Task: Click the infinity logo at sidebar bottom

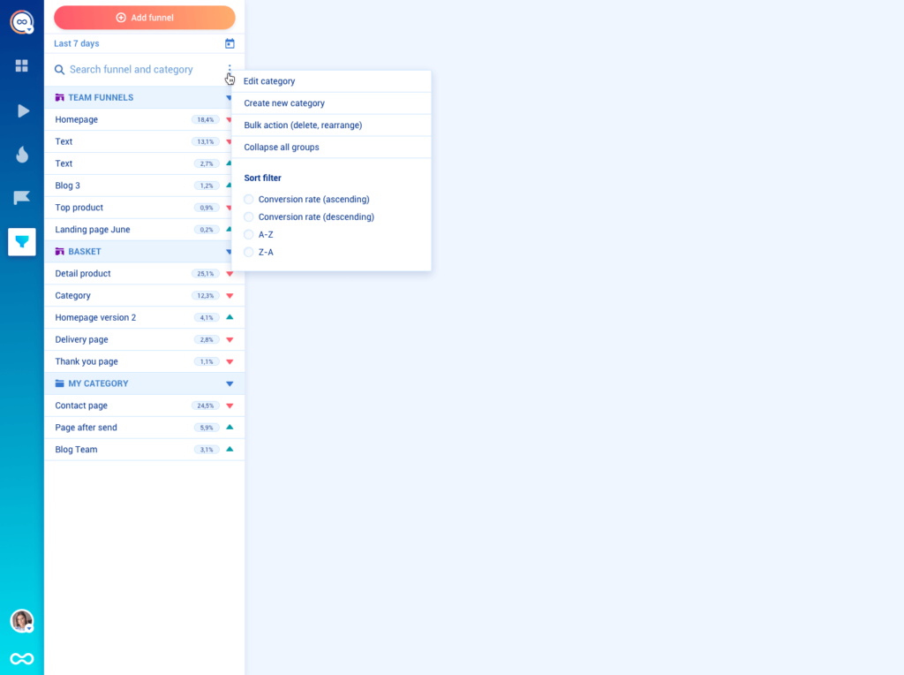Action: point(22,658)
